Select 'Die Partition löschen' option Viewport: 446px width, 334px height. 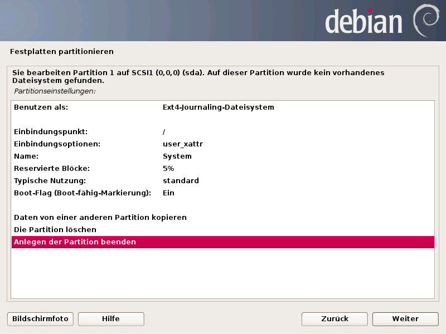click(x=55, y=230)
